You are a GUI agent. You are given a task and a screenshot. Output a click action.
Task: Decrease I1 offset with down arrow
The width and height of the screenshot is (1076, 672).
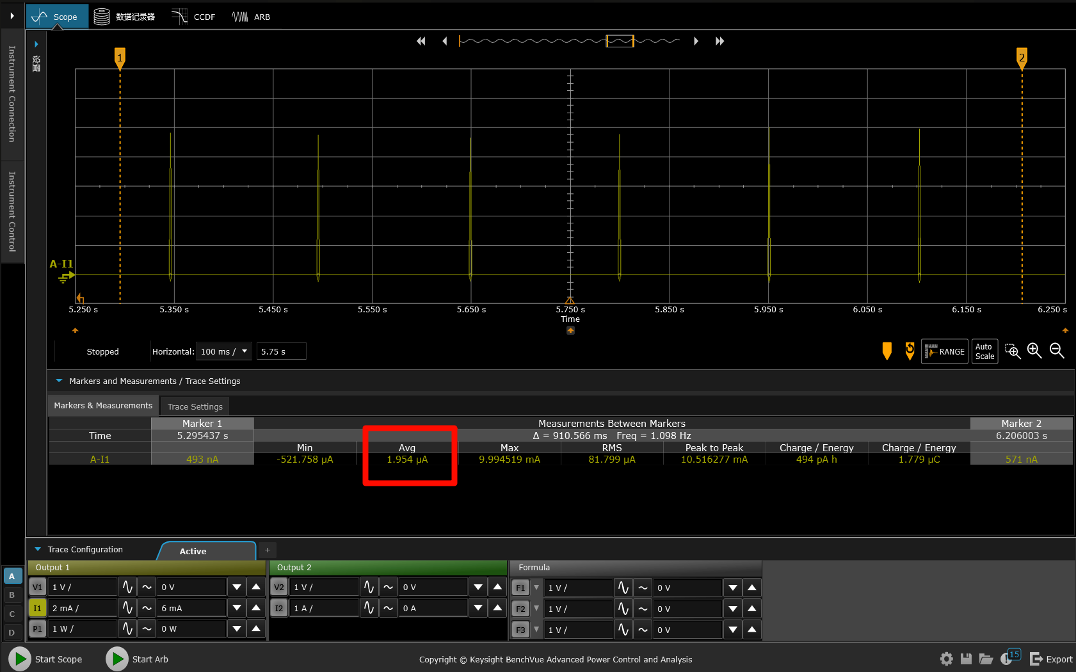[237, 608]
